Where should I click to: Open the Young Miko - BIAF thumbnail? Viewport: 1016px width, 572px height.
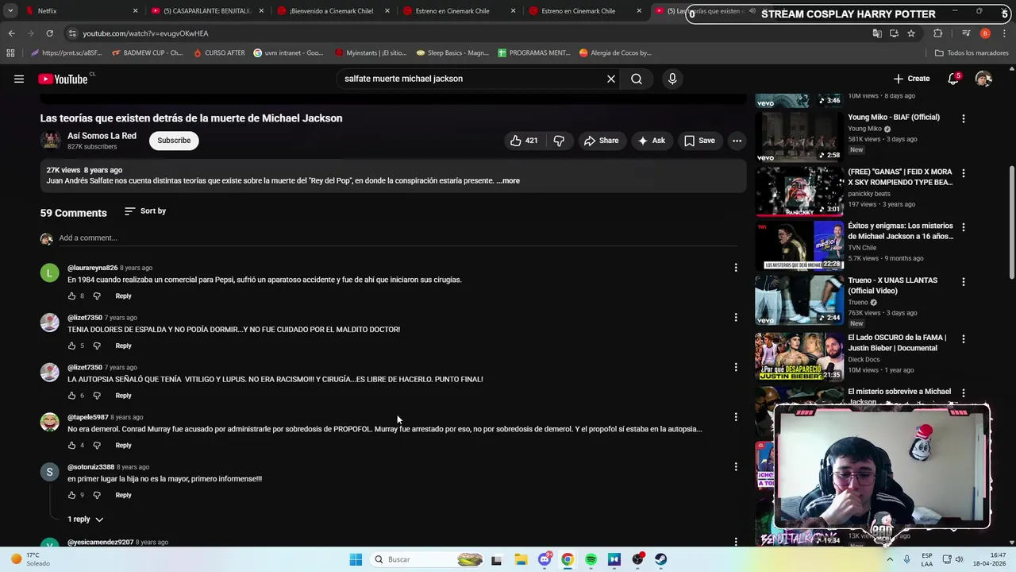(x=799, y=137)
